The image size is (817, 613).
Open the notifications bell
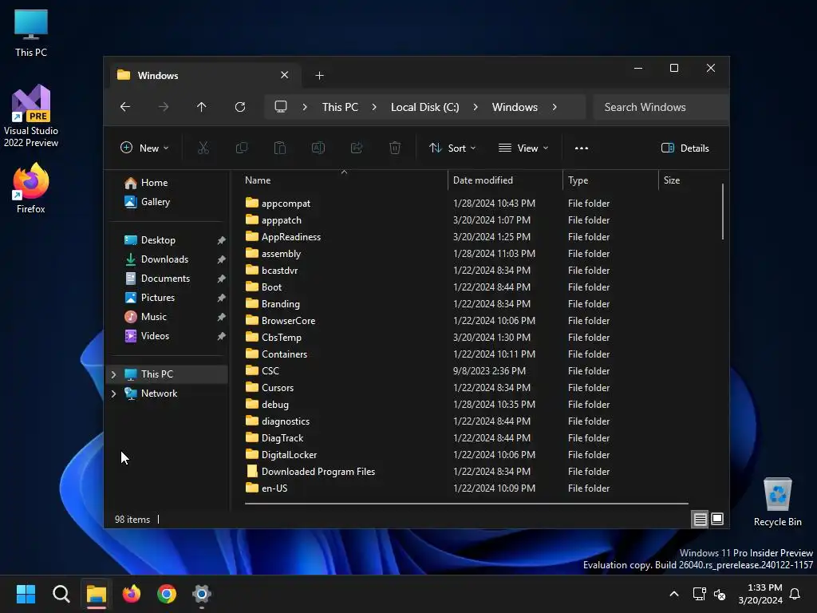tap(795, 594)
